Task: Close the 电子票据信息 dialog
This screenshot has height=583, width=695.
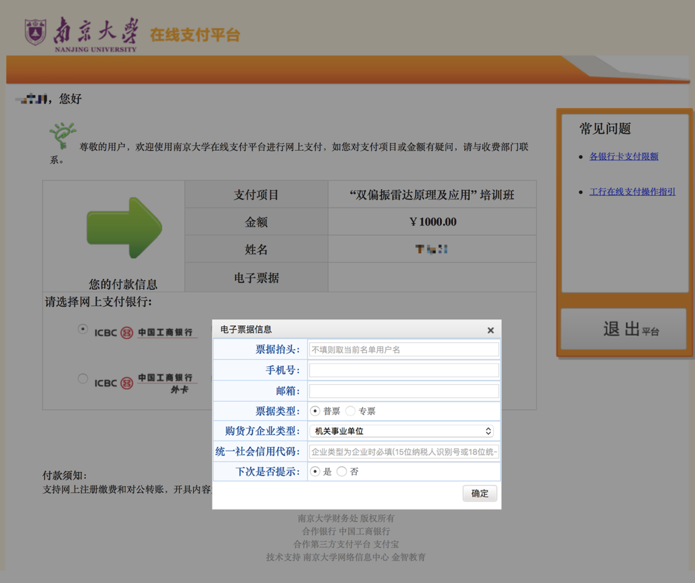Action: 491,330
